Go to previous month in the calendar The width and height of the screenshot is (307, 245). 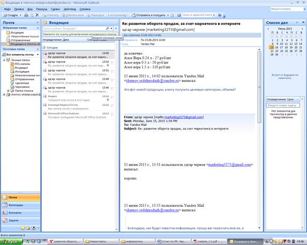(x=268, y=29)
